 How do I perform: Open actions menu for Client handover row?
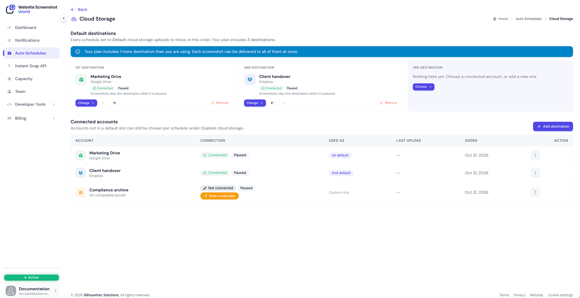[x=535, y=173]
